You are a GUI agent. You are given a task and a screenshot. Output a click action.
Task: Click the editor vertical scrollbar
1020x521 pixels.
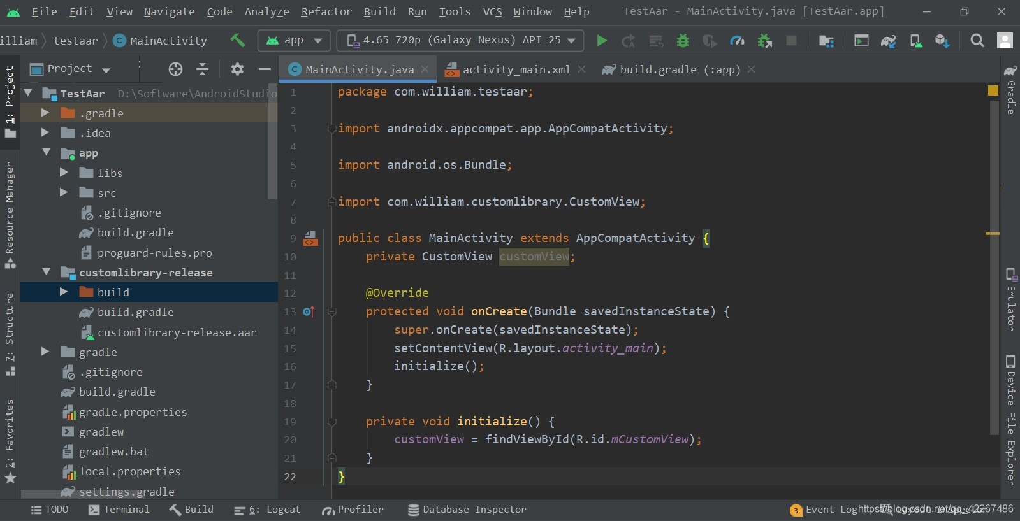pyautogui.click(x=994, y=268)
